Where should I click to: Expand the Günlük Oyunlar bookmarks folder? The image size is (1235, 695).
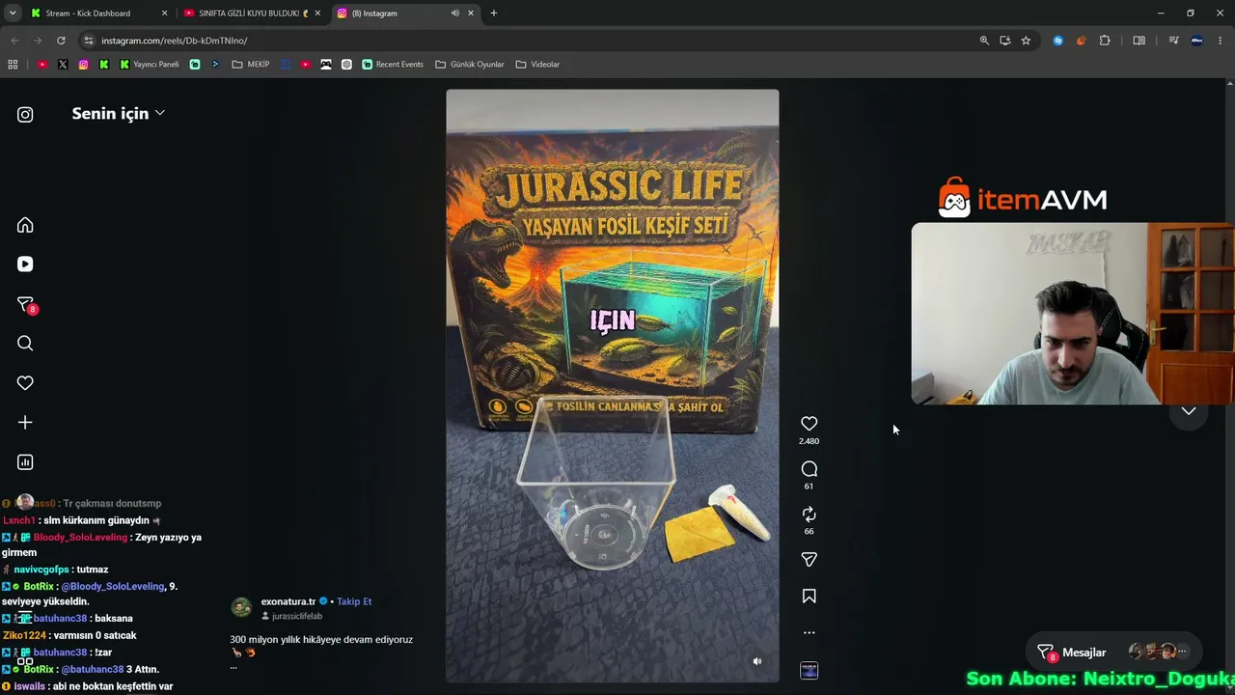pyautogui.click(x=470, y=65)
